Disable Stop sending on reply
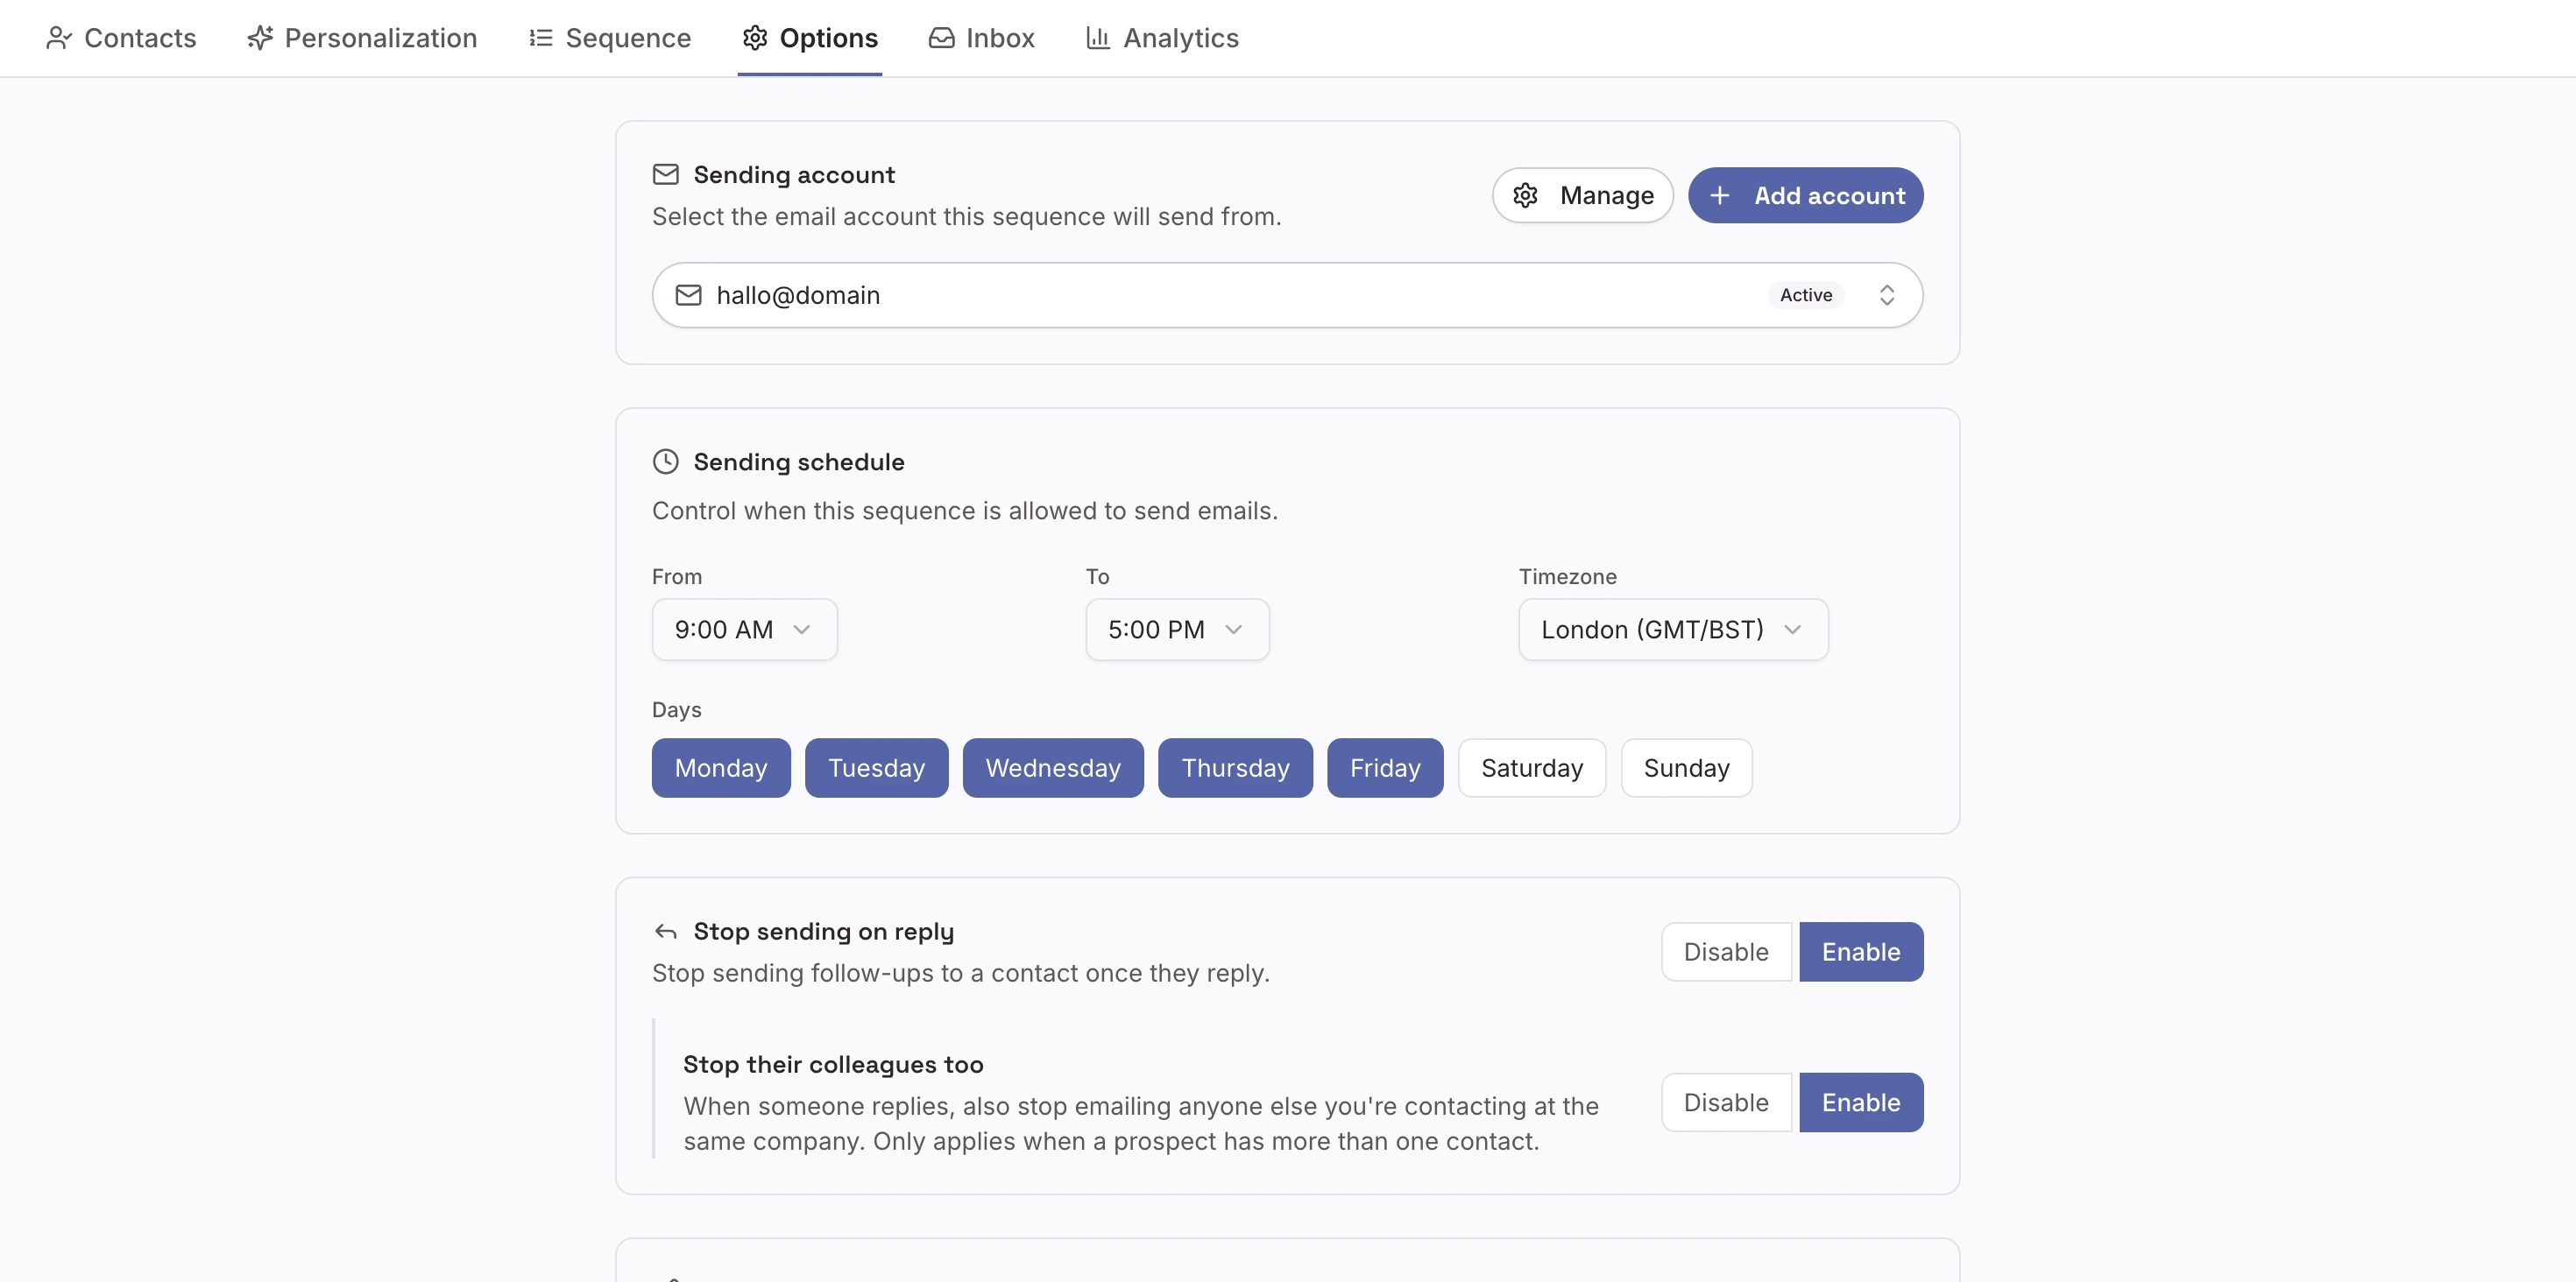 click(x=1726, y=951)
